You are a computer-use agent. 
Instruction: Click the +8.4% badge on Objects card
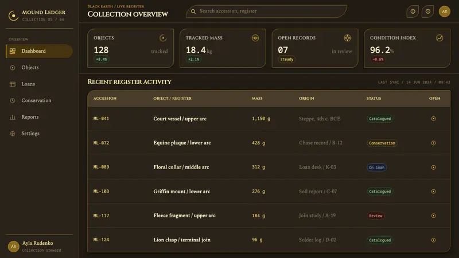coord(102,60)
